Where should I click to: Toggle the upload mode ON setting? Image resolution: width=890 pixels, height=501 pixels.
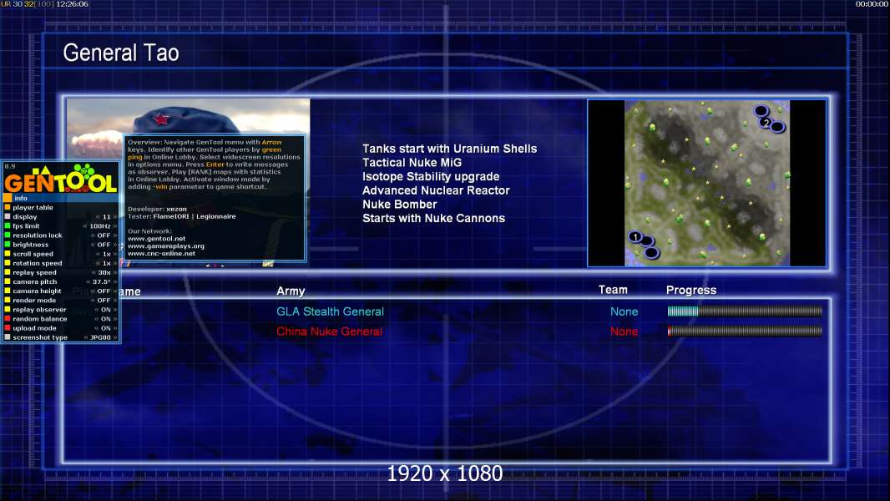[x=105, y=328]
